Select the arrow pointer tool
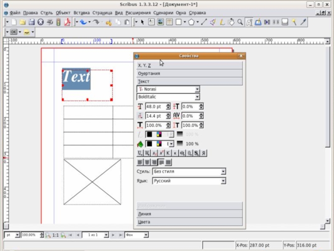 click(142, 22)
